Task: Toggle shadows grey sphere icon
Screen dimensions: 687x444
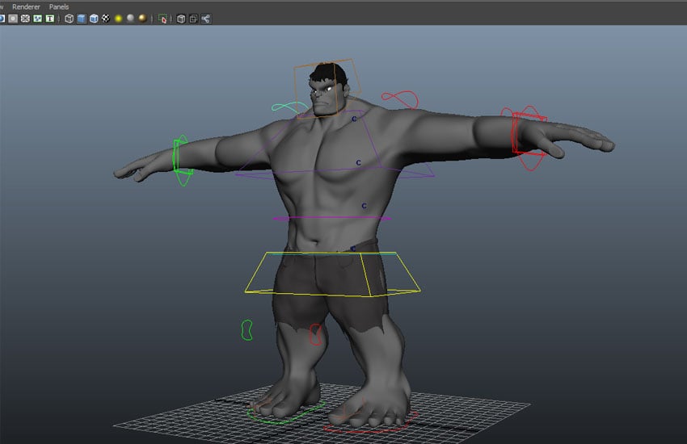Action: [x=130, y=18]
